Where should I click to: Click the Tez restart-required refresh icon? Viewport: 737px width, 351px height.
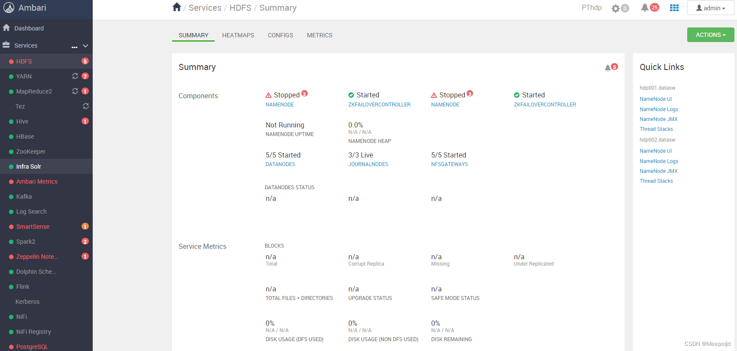86,106
